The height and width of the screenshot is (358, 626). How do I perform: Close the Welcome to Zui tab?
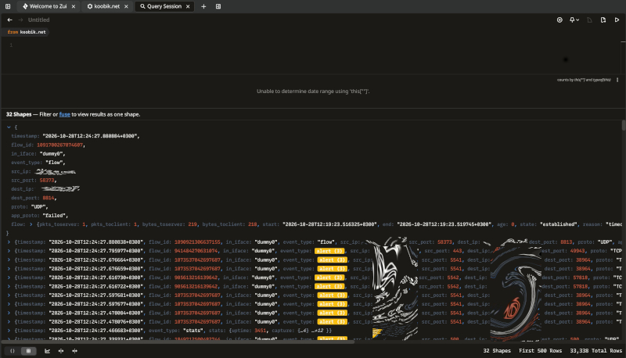click(x=74, y=6)
